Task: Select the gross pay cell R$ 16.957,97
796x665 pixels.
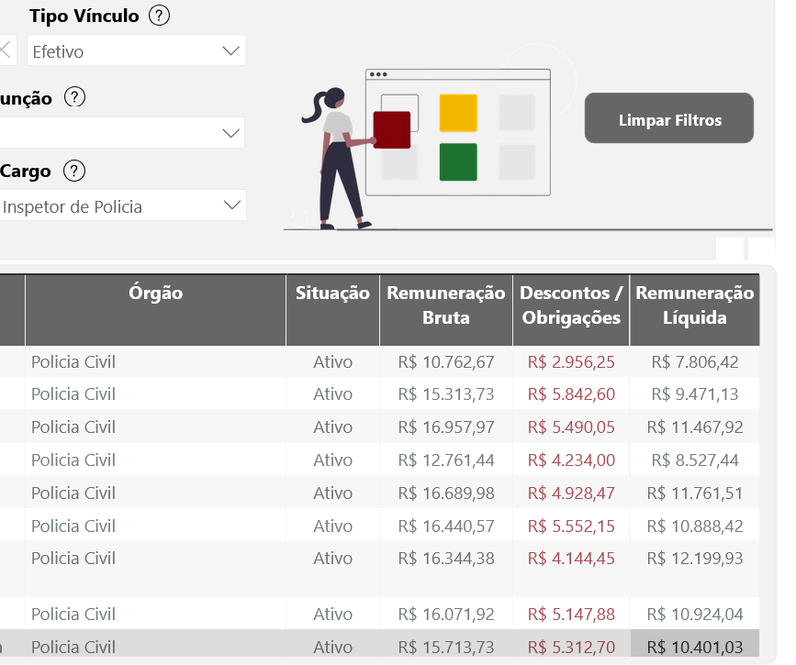Action: [446, 427]
